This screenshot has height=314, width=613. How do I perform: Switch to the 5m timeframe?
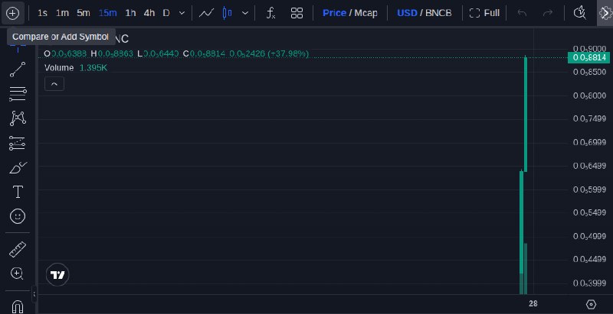(84, 13)
